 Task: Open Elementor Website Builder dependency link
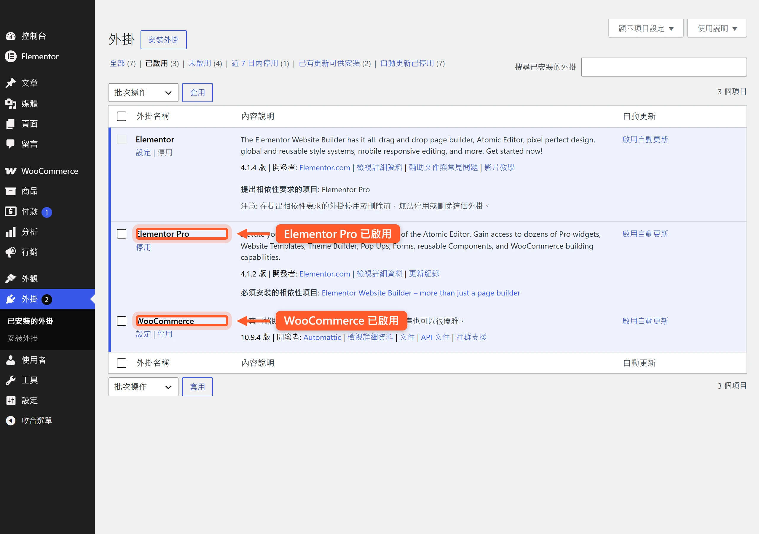pos(421,293)
